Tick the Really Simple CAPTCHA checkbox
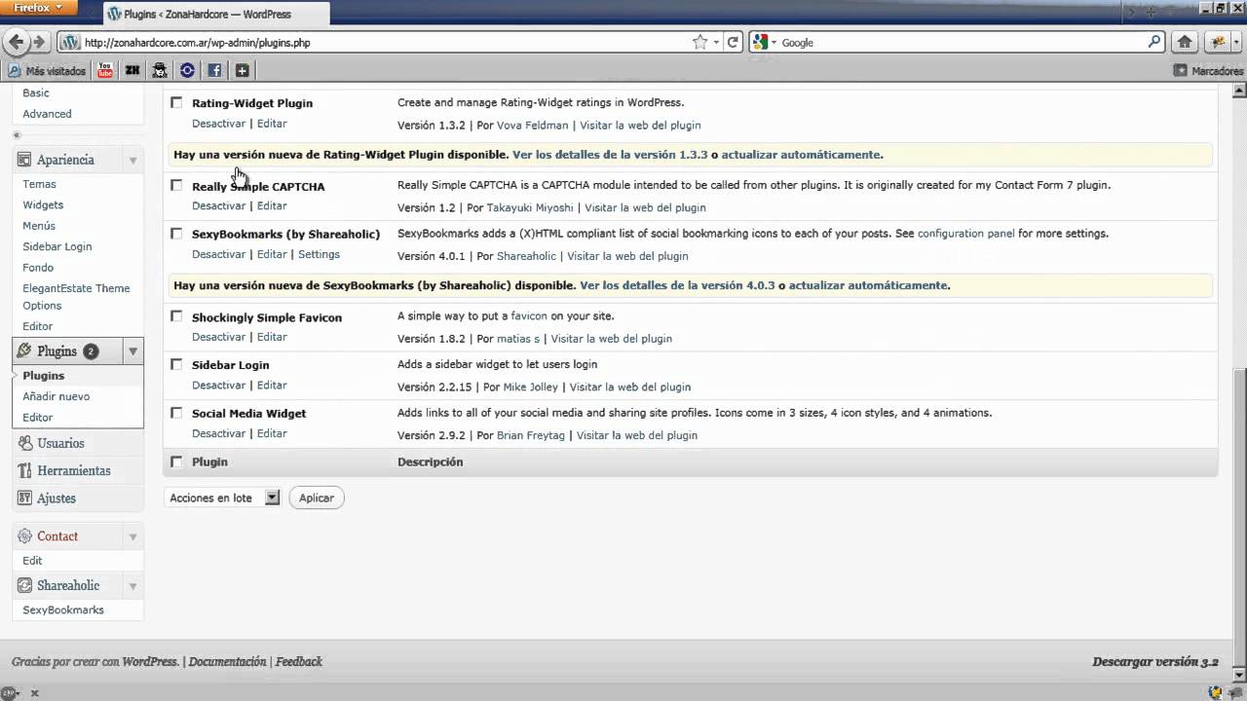The height and width of the screenshot is (701, 1247). pos(176,185)
